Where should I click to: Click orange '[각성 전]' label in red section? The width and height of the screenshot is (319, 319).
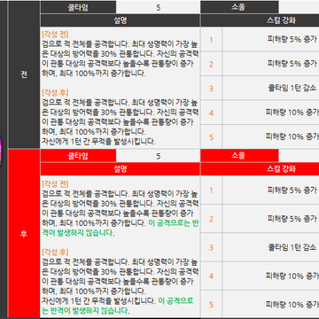(55, 184)
